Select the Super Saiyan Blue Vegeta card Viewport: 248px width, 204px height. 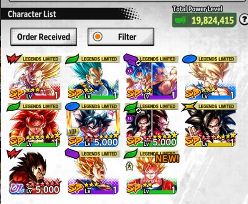pos(93,77)
